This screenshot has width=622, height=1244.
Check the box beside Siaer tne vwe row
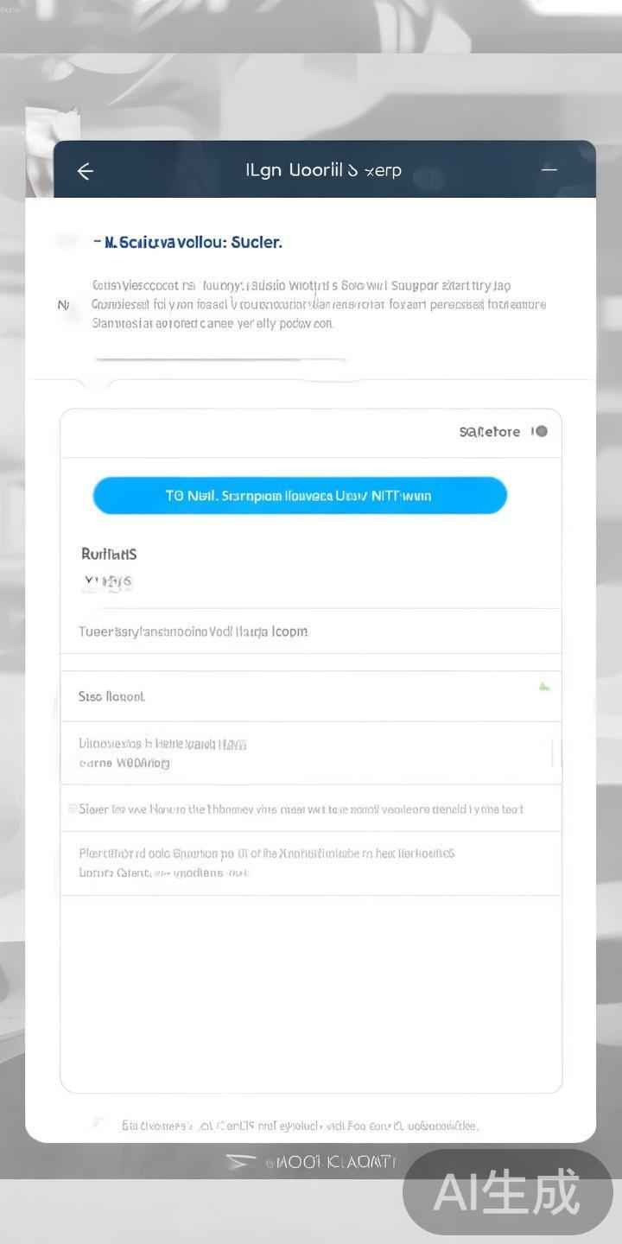click(73, 809)
